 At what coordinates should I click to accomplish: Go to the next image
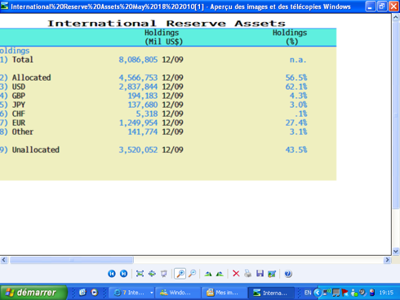(123, 274)
